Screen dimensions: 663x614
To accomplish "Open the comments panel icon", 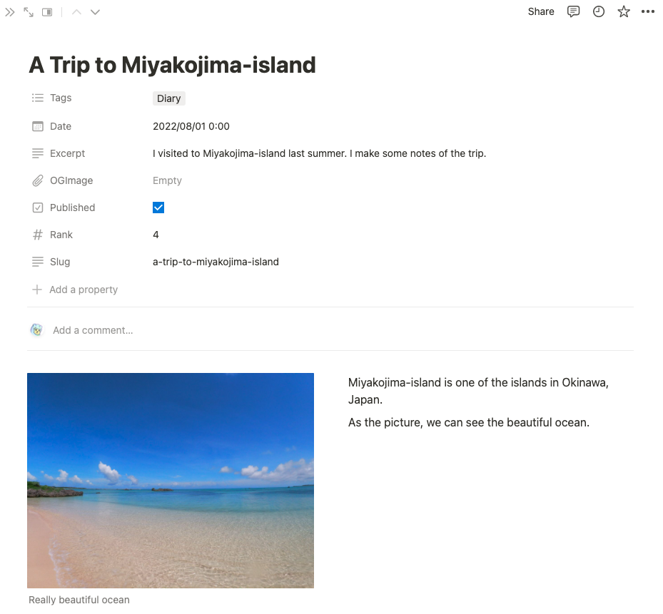I will click(x=573, y=12).
